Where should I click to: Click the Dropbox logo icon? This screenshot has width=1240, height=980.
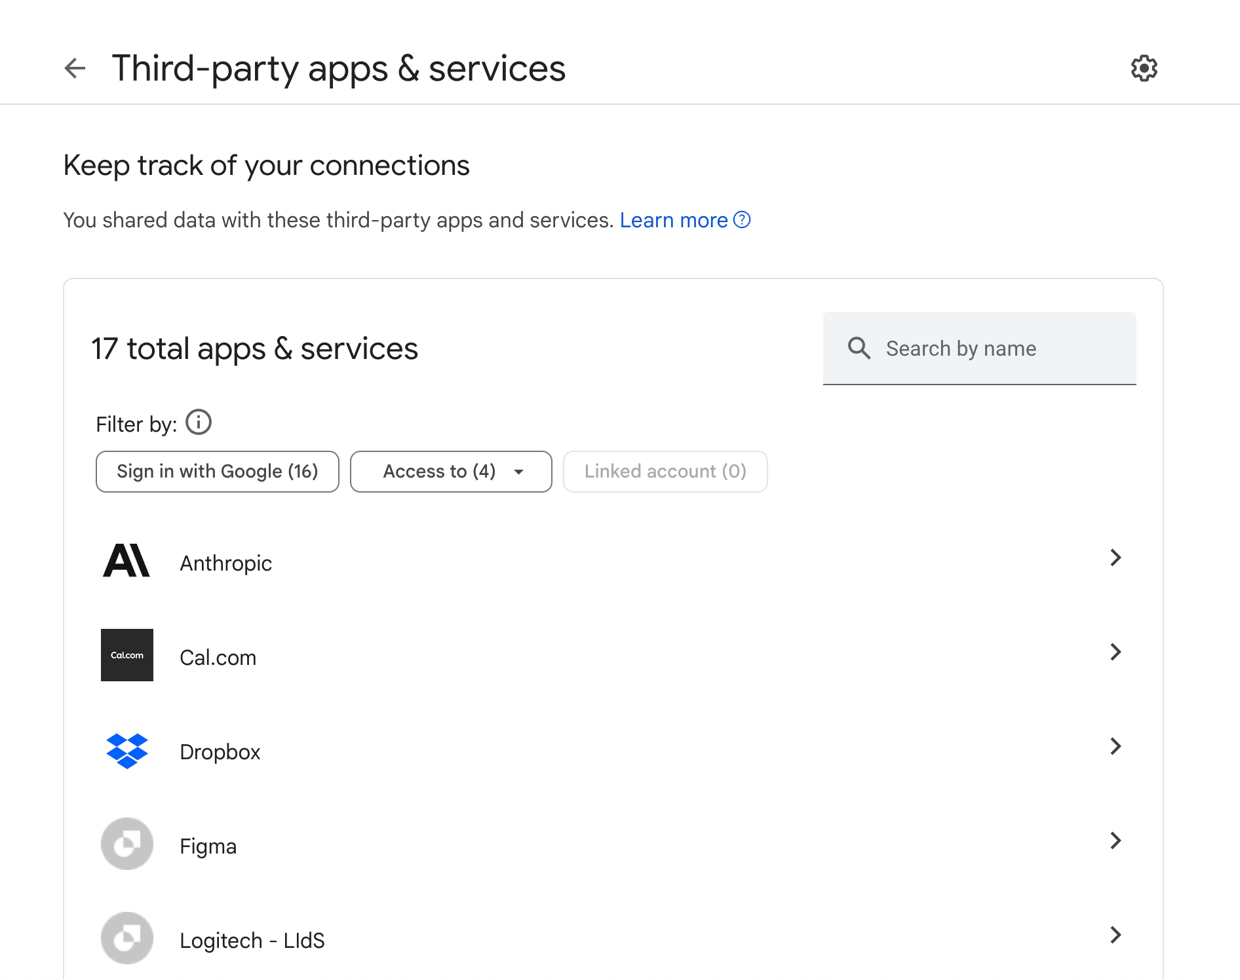[x=126, y=751]
